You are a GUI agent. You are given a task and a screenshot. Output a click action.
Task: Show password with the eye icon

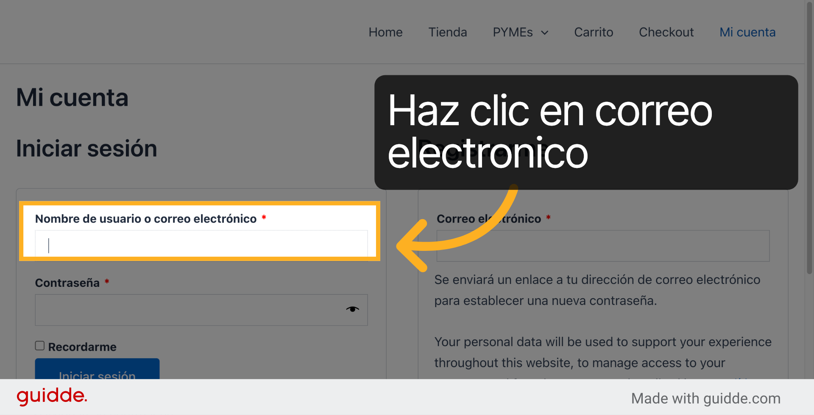click(352, 309)
